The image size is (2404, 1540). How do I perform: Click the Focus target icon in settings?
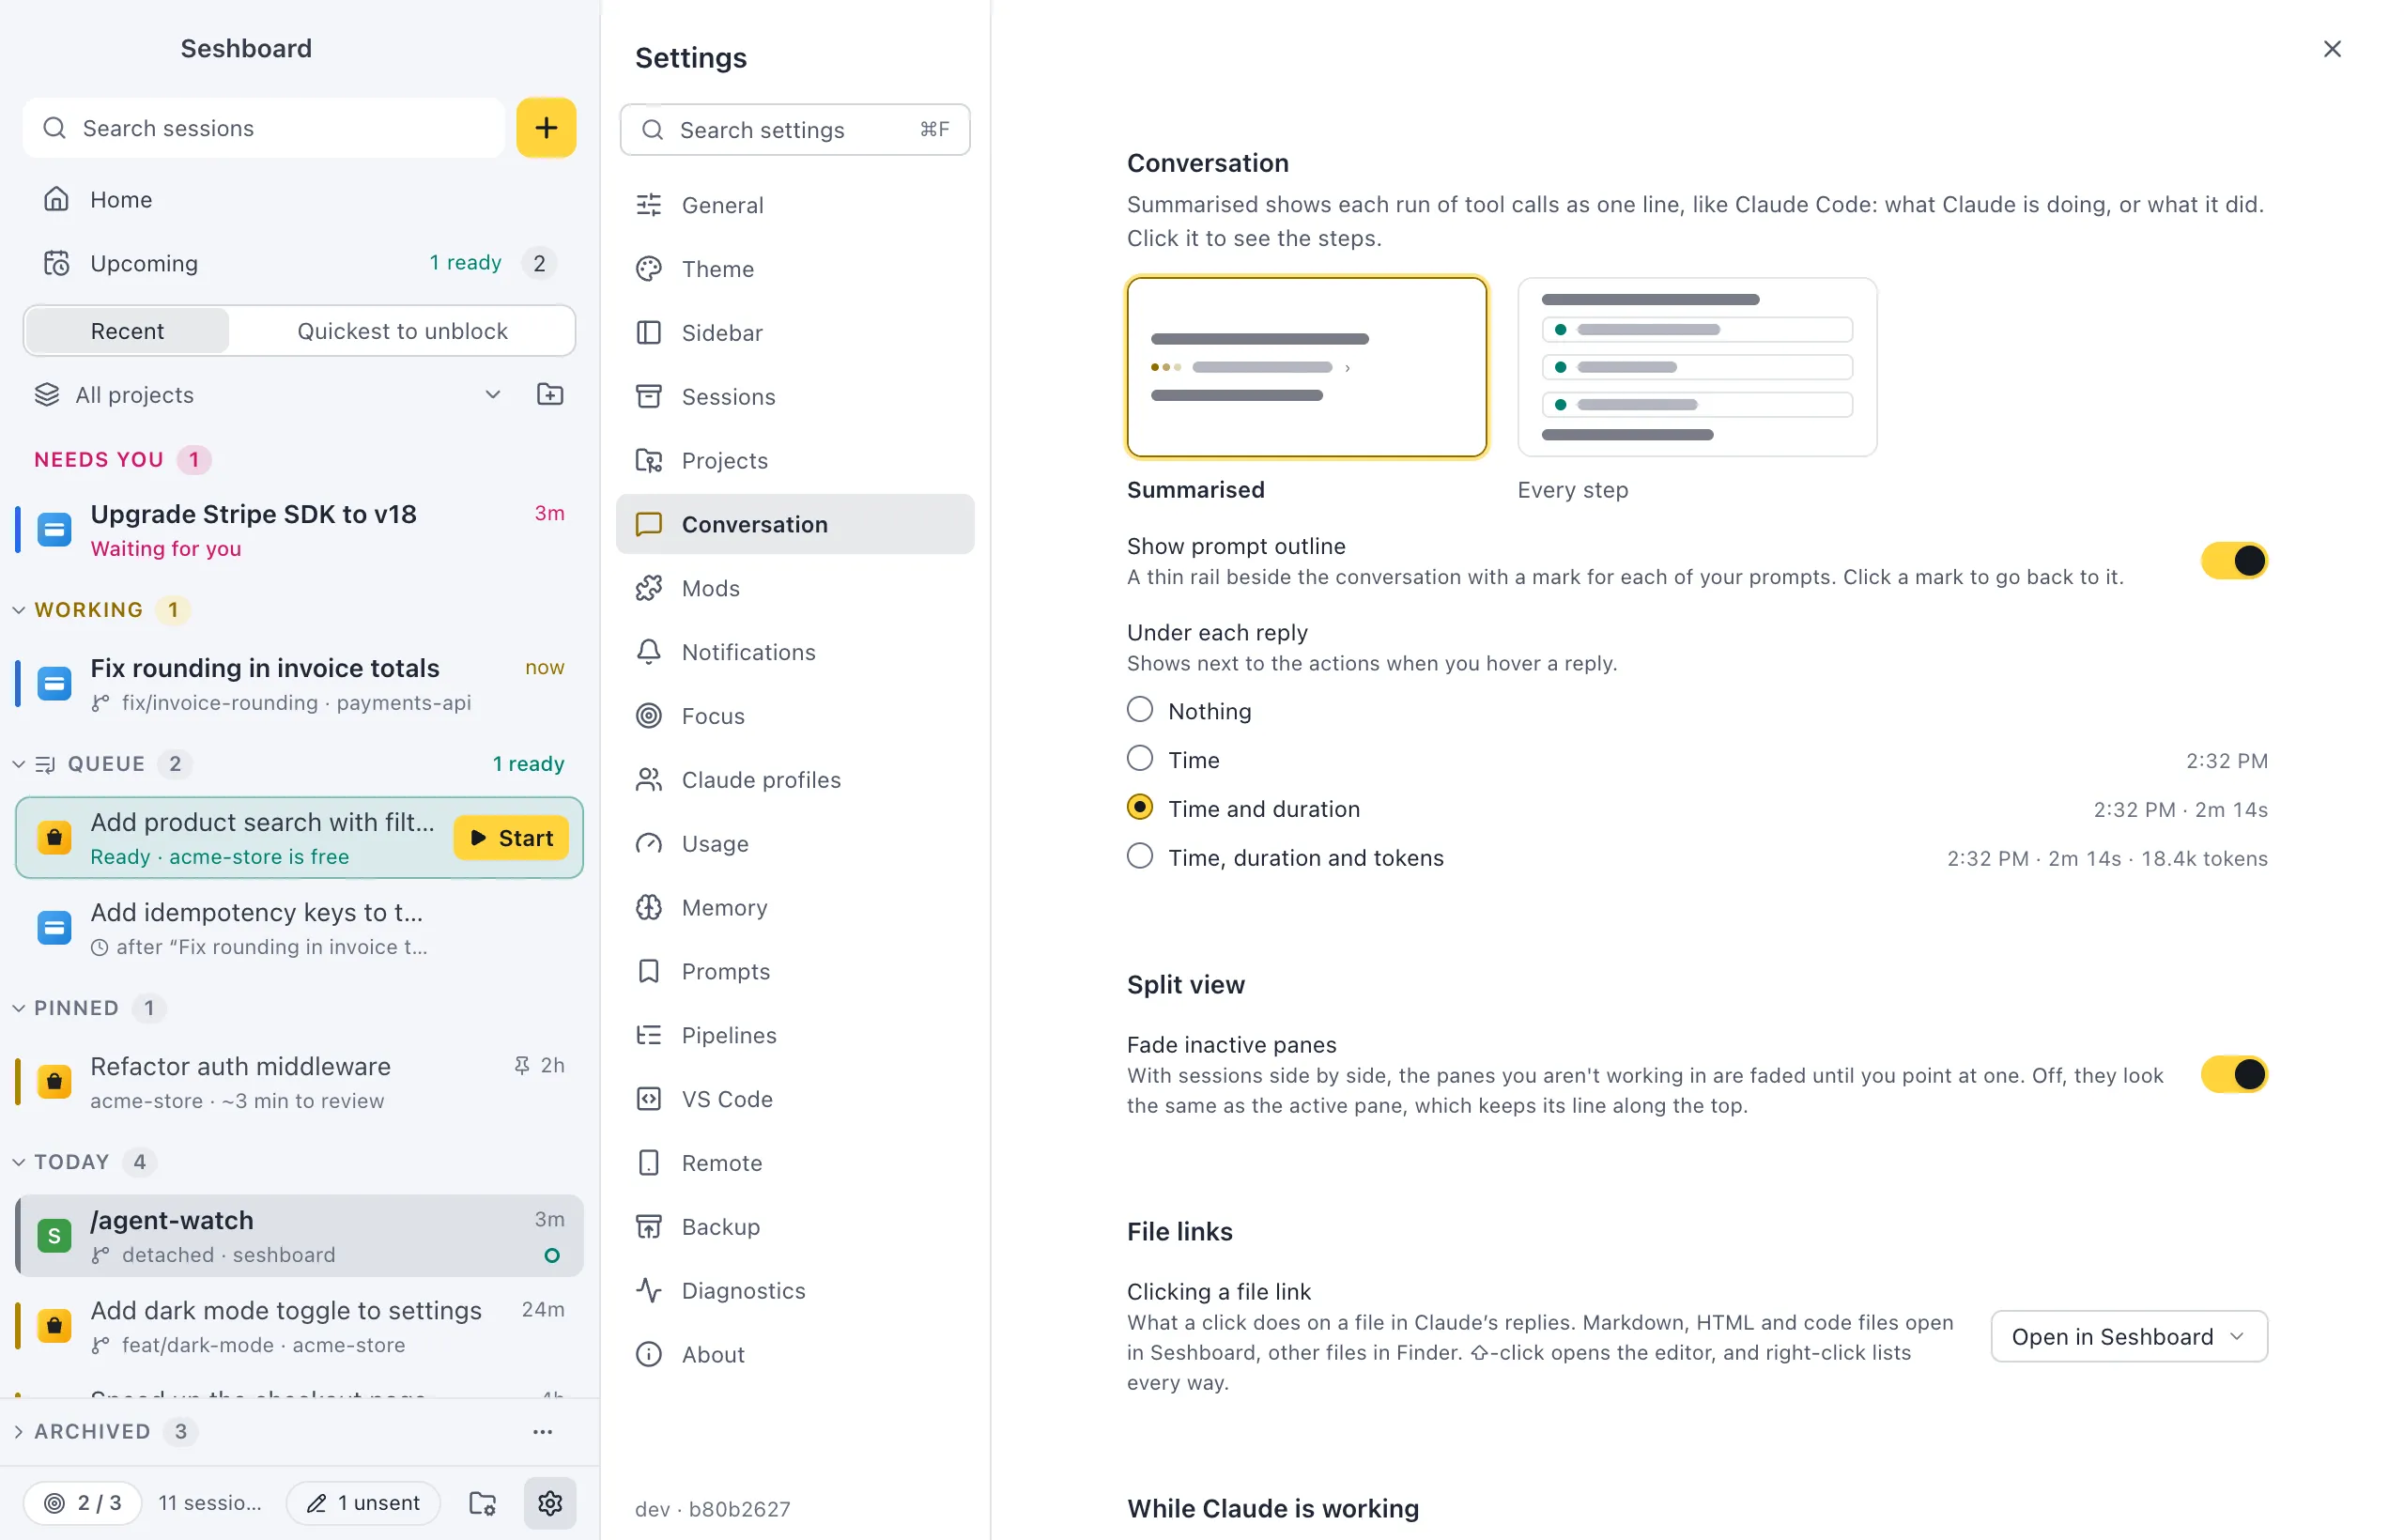pyautogui.click(x=649, y=716)
